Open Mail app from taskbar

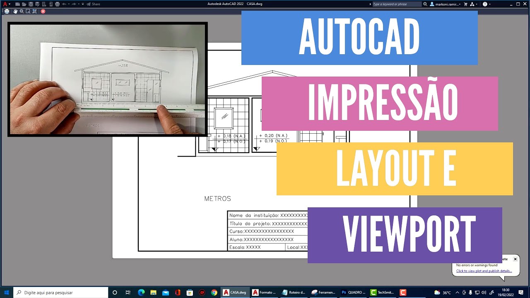pyautogui.click(x=166, y=293)
